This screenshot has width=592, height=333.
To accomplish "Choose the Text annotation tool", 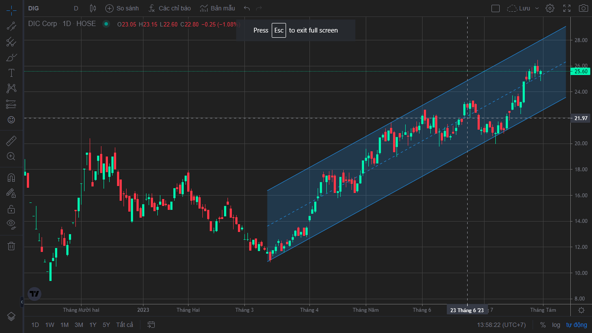I will 11,73.
